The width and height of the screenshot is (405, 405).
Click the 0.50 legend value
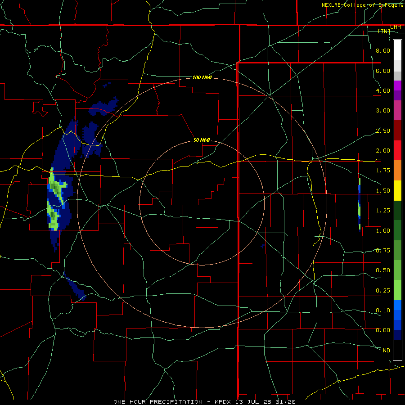coord(383,270)
